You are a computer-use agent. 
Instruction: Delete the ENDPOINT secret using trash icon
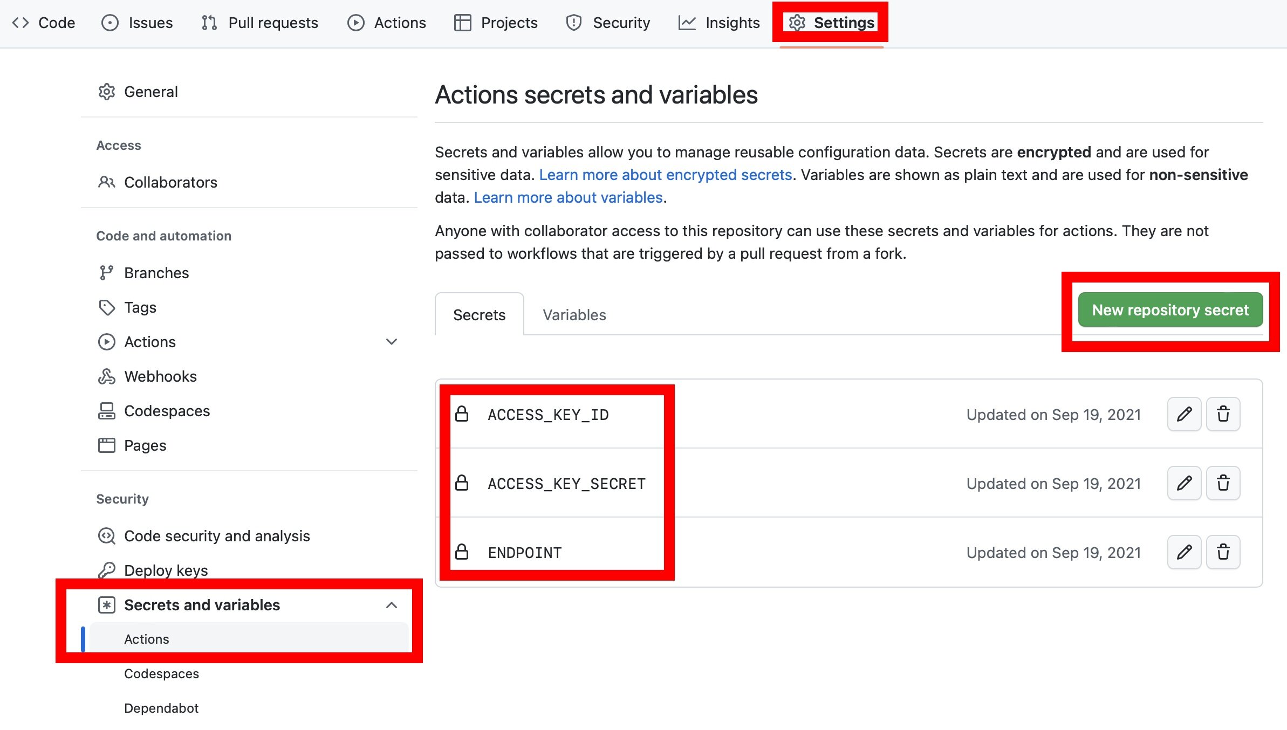(1223, 552)
